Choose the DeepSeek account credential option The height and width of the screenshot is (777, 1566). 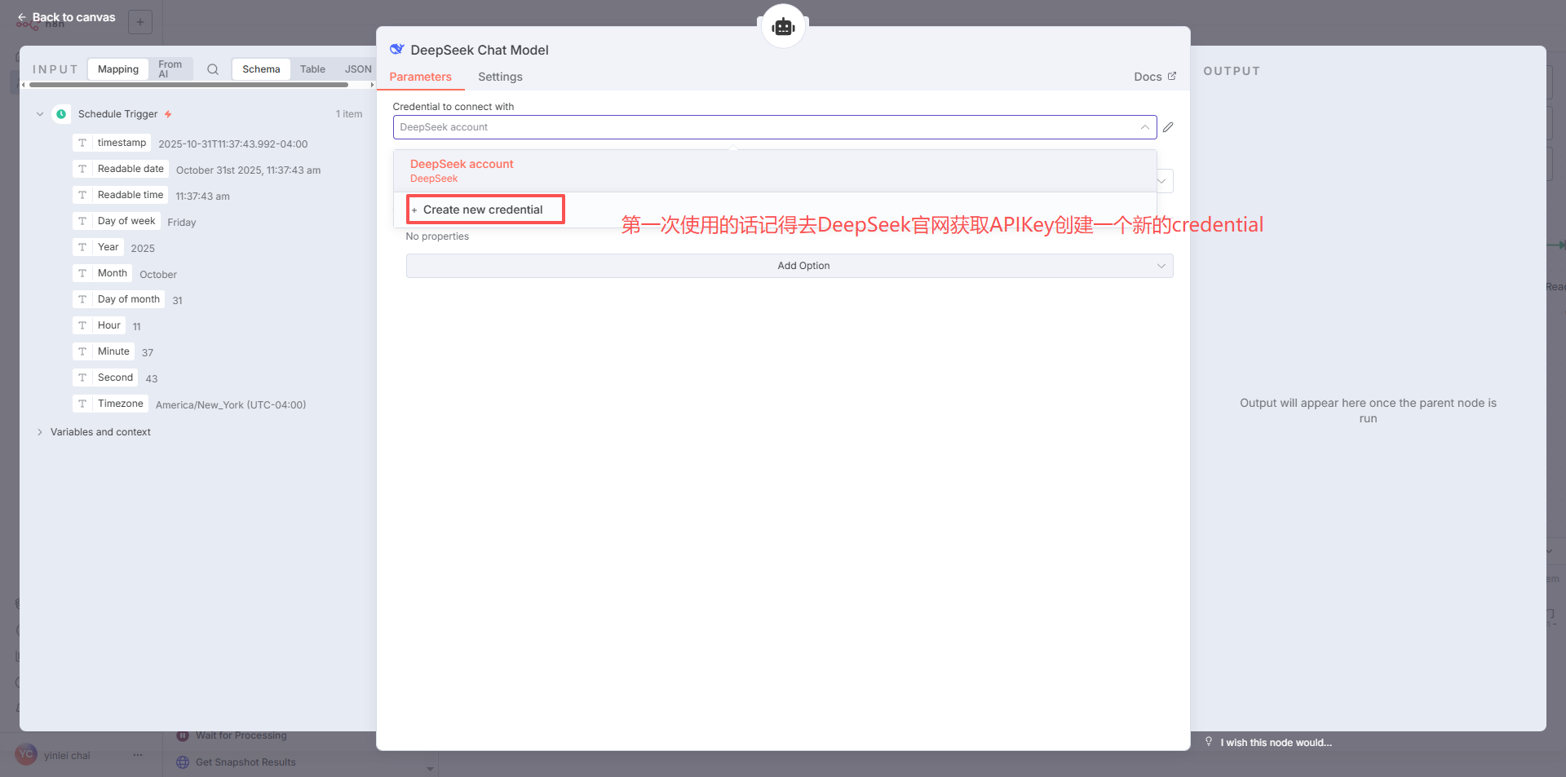coord(775,170)
